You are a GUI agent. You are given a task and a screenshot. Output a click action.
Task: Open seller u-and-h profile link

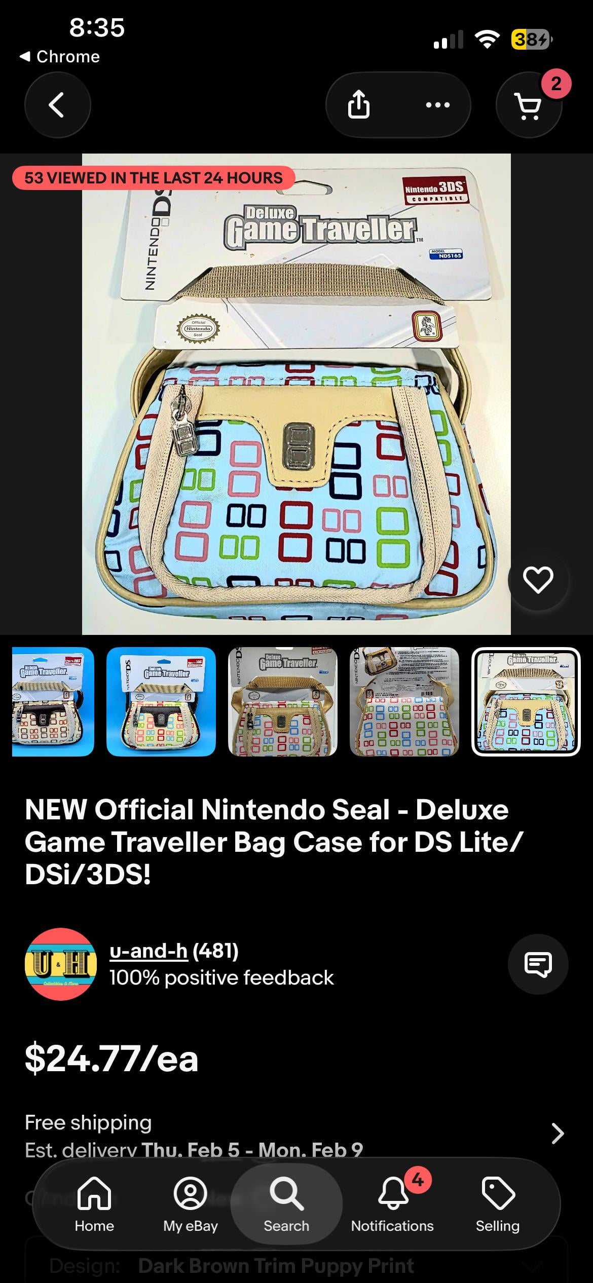coord(149,951)
